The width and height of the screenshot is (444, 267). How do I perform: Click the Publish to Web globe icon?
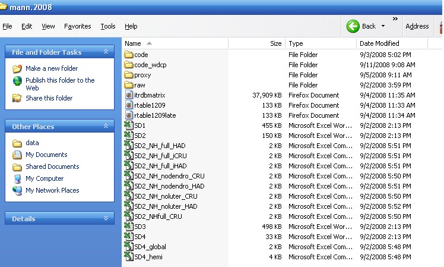click(x=18, y=81)
